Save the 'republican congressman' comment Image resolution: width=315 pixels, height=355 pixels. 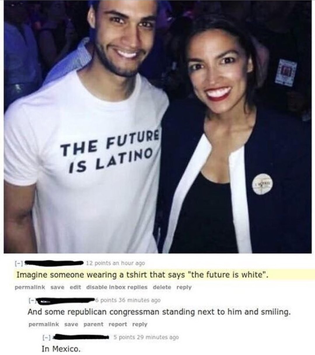[x=71, y=324]
